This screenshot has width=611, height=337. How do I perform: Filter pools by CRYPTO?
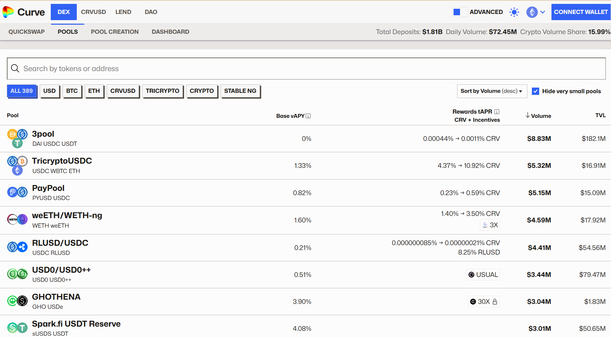pyautogui.click(x=202, y=91)
